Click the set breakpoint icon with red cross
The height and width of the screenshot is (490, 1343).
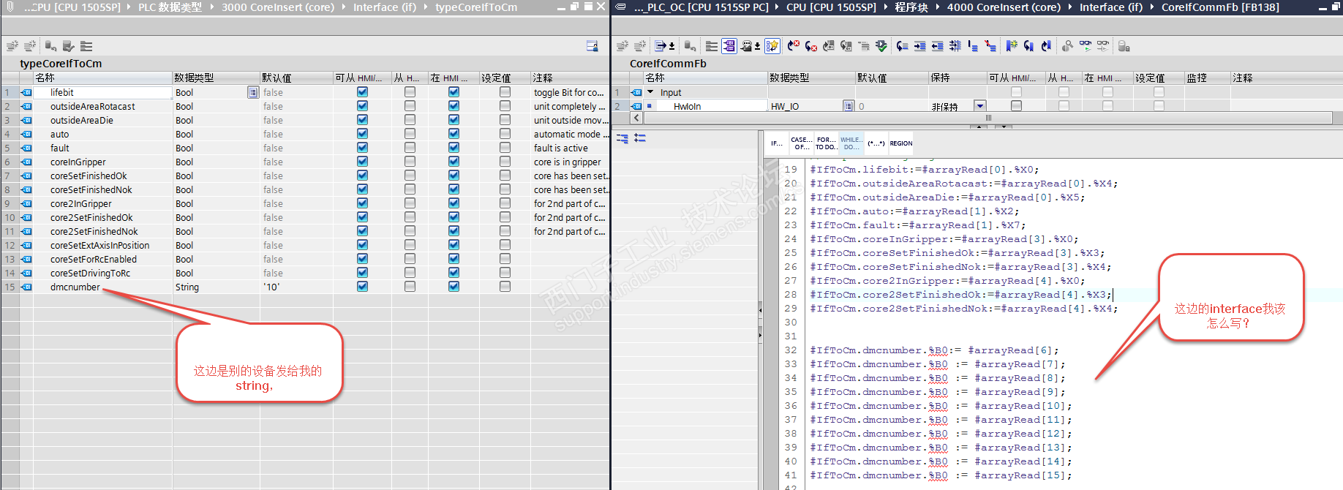793,46
